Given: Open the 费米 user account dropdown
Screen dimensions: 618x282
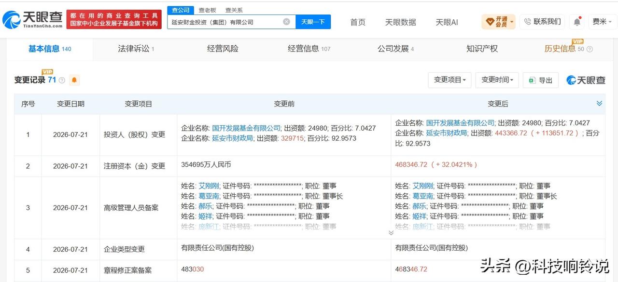Looking at the screenshot, I should [602, 22].
